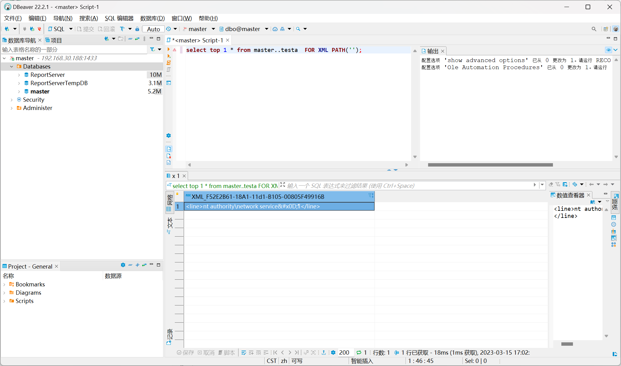Image resolution: width=621 pixels, height=366 pixels.
Task: Open the dbo@master schema selector dropdown
Action: (244, 29)
